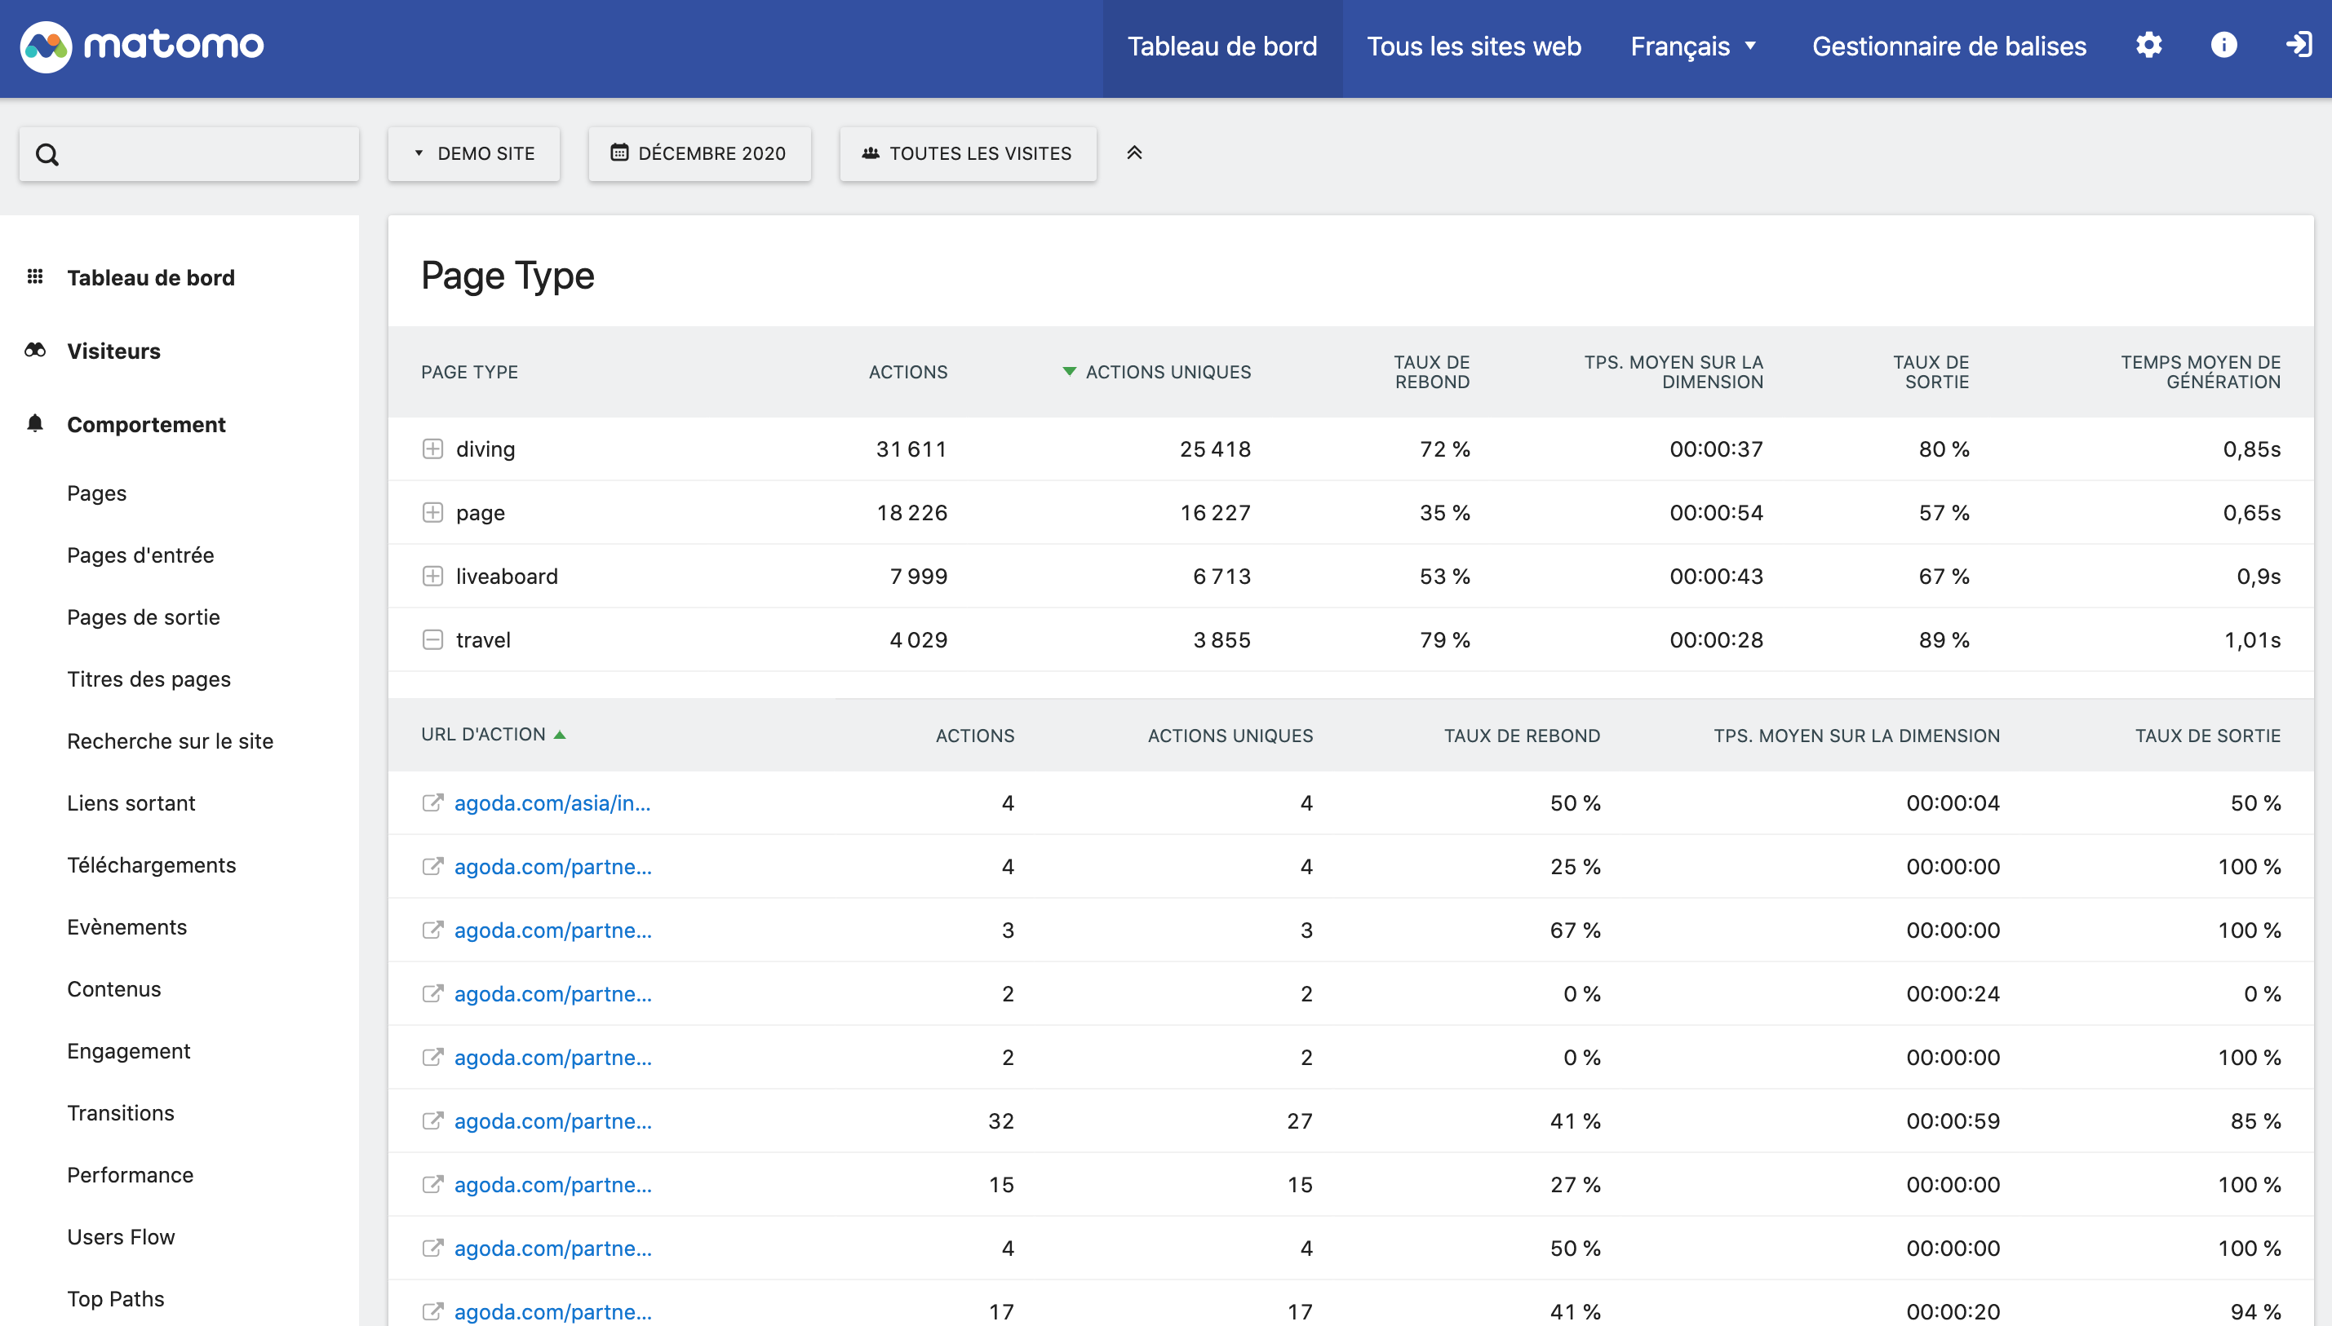The width and height of the screenshot is (2332, 1326).
Task: Collapse the top controls with double chevron
Action: tap(1134, 153)
